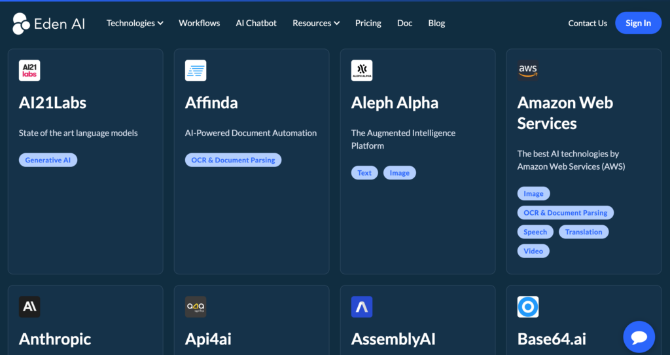670x355 pixels.
Task: Select the Speech tag on Amazon Web Services
Action: (535, 232)
